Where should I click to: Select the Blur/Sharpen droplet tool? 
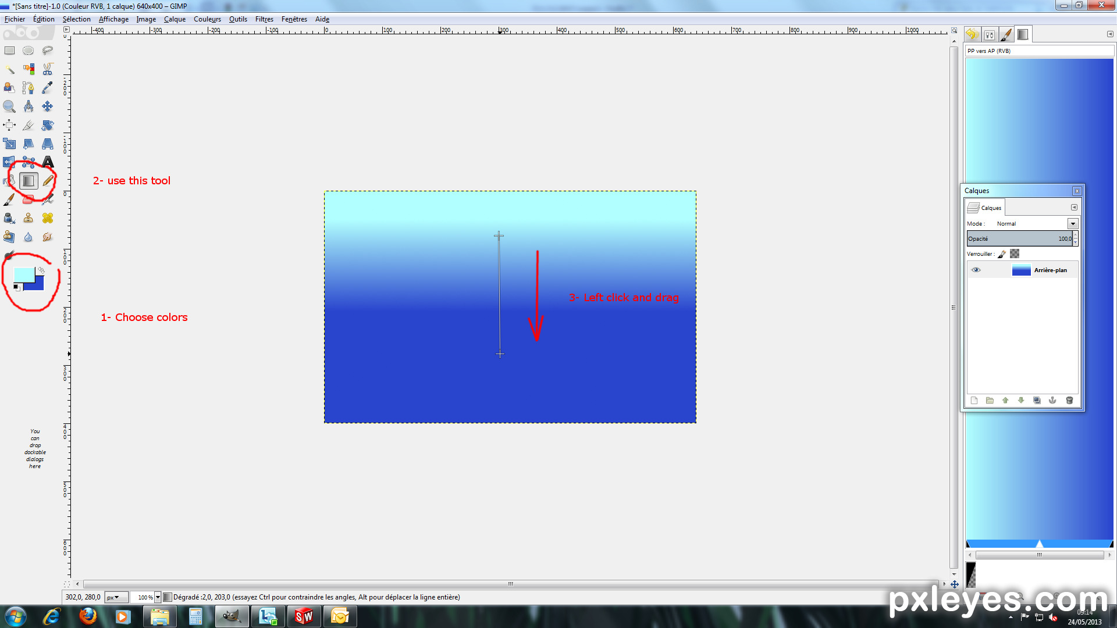tap(28, 237)
